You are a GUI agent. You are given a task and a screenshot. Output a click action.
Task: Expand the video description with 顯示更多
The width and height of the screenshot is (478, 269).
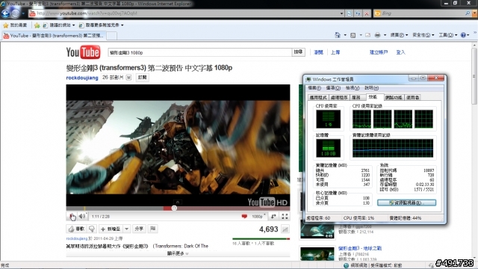178,253
